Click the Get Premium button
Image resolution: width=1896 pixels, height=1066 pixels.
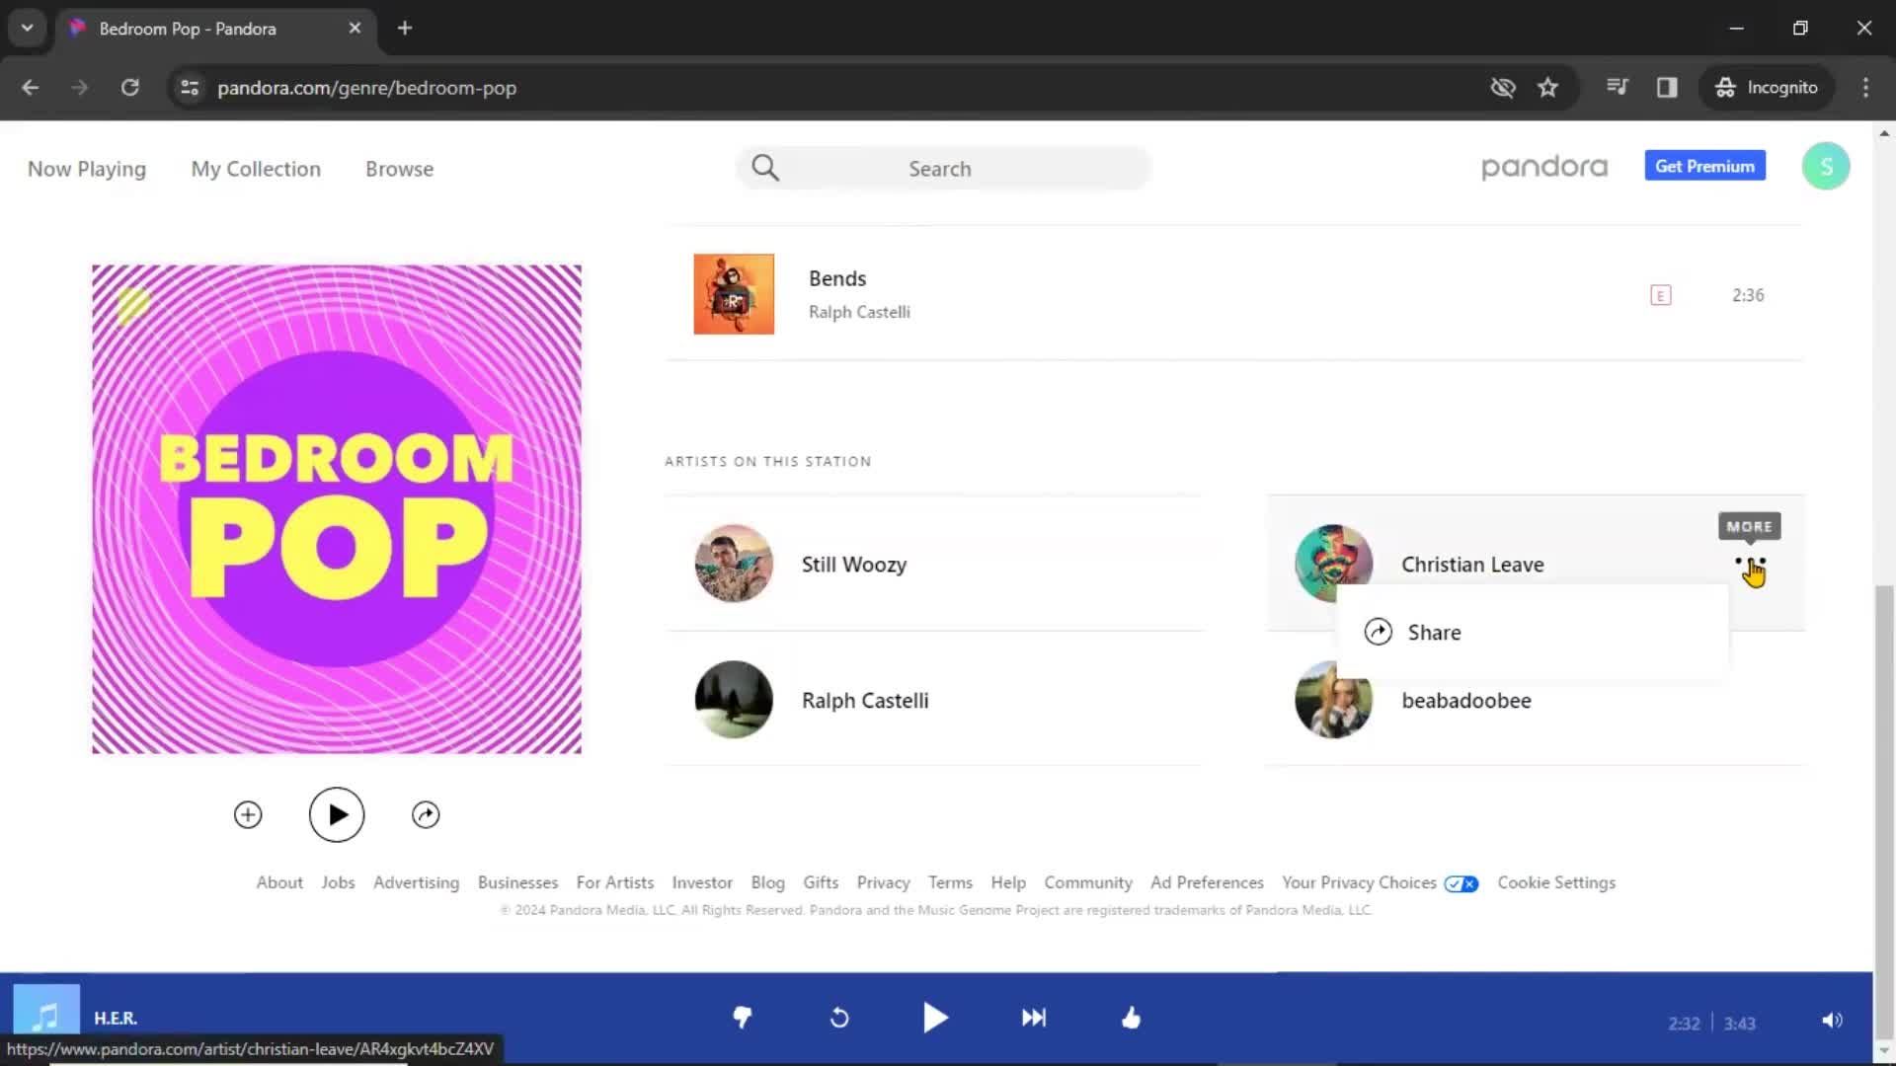tap(1704, 166)
